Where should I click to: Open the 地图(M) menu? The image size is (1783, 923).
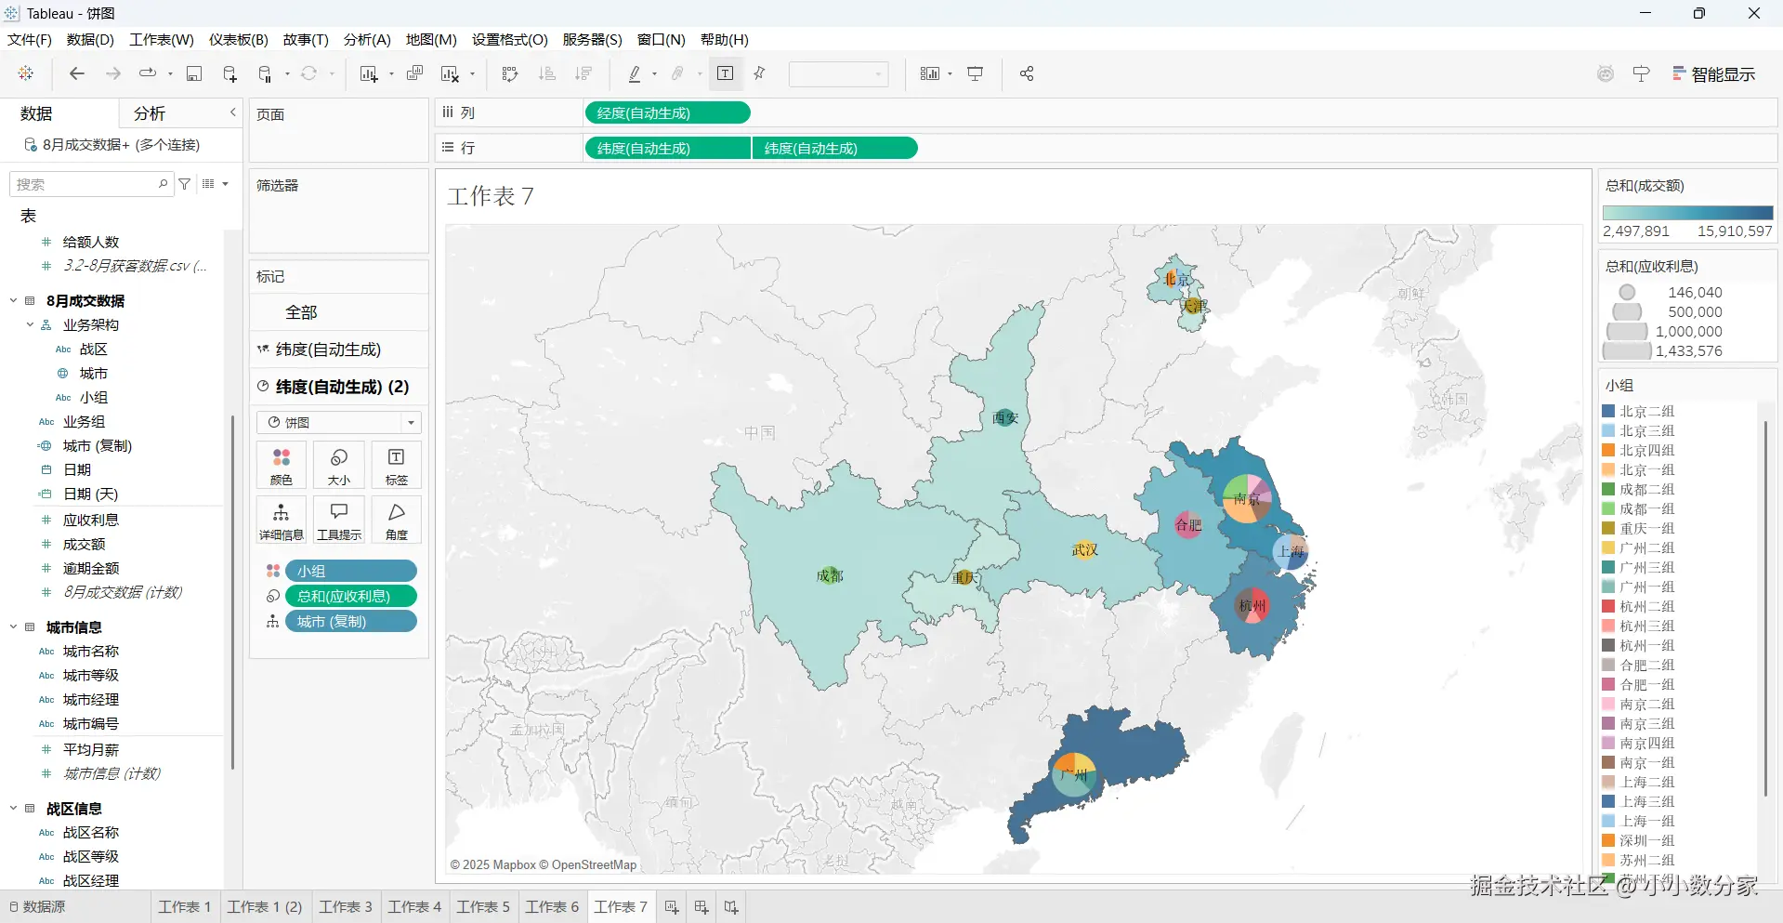431,40
